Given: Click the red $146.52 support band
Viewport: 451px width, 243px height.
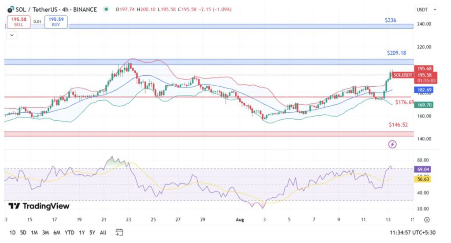Looking at the screenshot, I should pos(207,133).
